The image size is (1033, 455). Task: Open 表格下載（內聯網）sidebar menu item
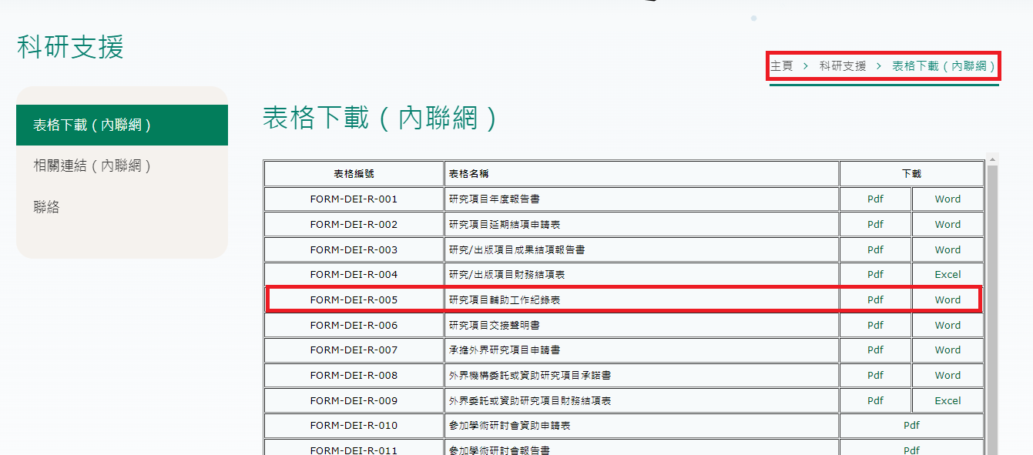point(92,125)
